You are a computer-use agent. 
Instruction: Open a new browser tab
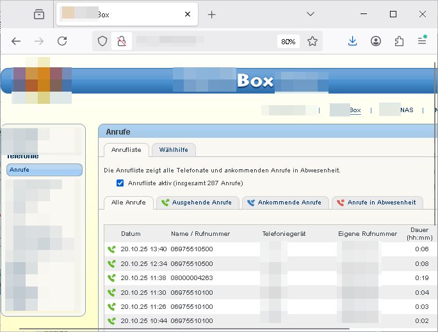212,14
